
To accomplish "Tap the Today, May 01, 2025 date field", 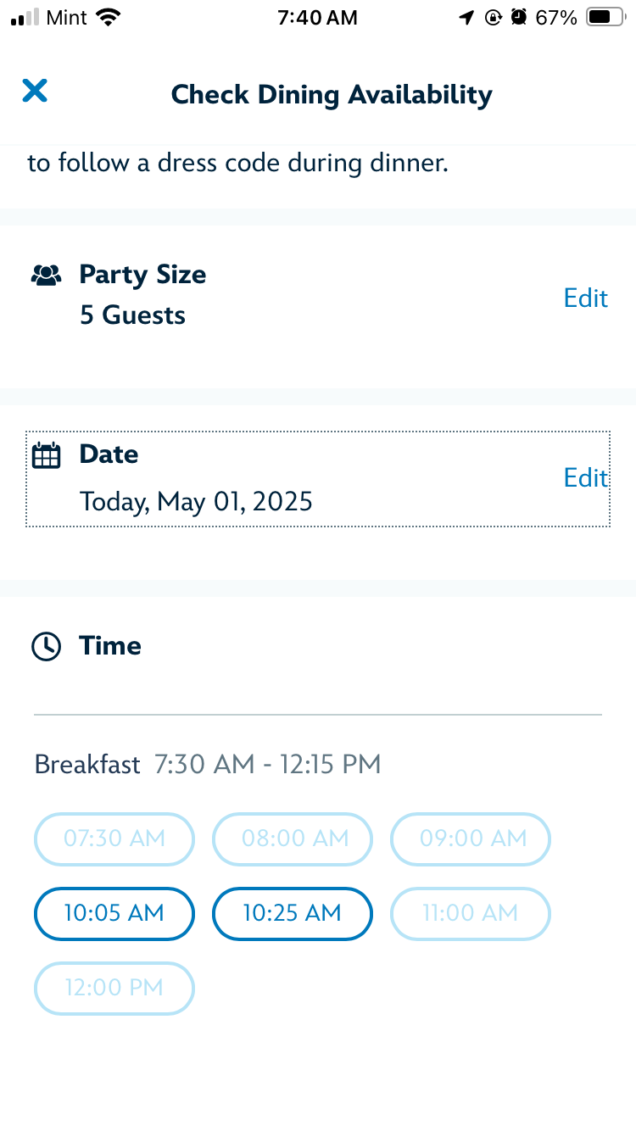I will (196, 502).
